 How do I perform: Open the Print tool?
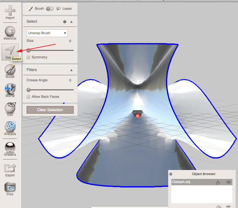click(10, 189)
